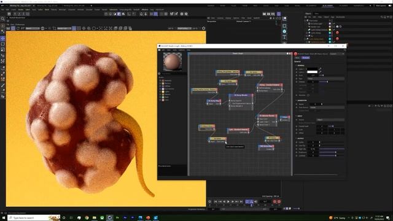Click the first red tag in Object Manager

click(337, 33)
